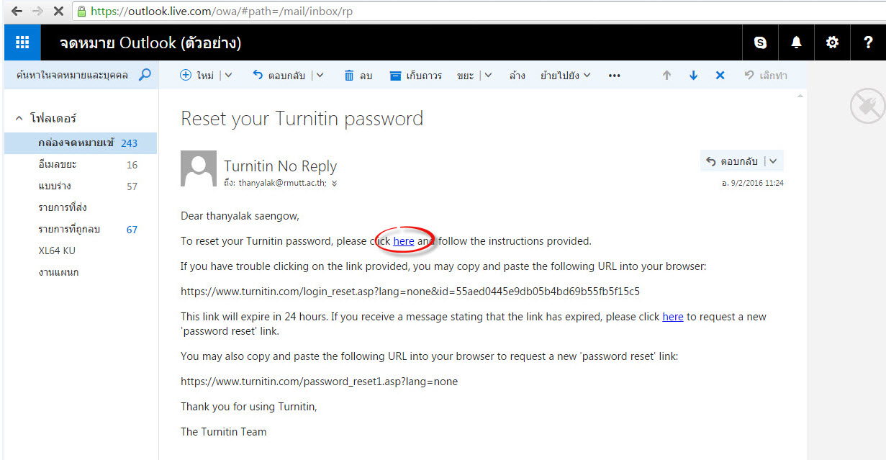Open more actions with the ellipsis
Viewport: 886px width, 460px height.
[x=614, y=75]
